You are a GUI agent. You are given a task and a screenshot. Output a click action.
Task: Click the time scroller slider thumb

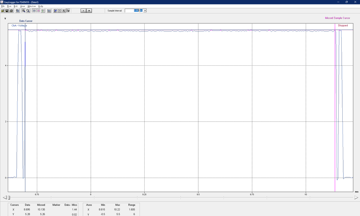click(x=9, y=197)
